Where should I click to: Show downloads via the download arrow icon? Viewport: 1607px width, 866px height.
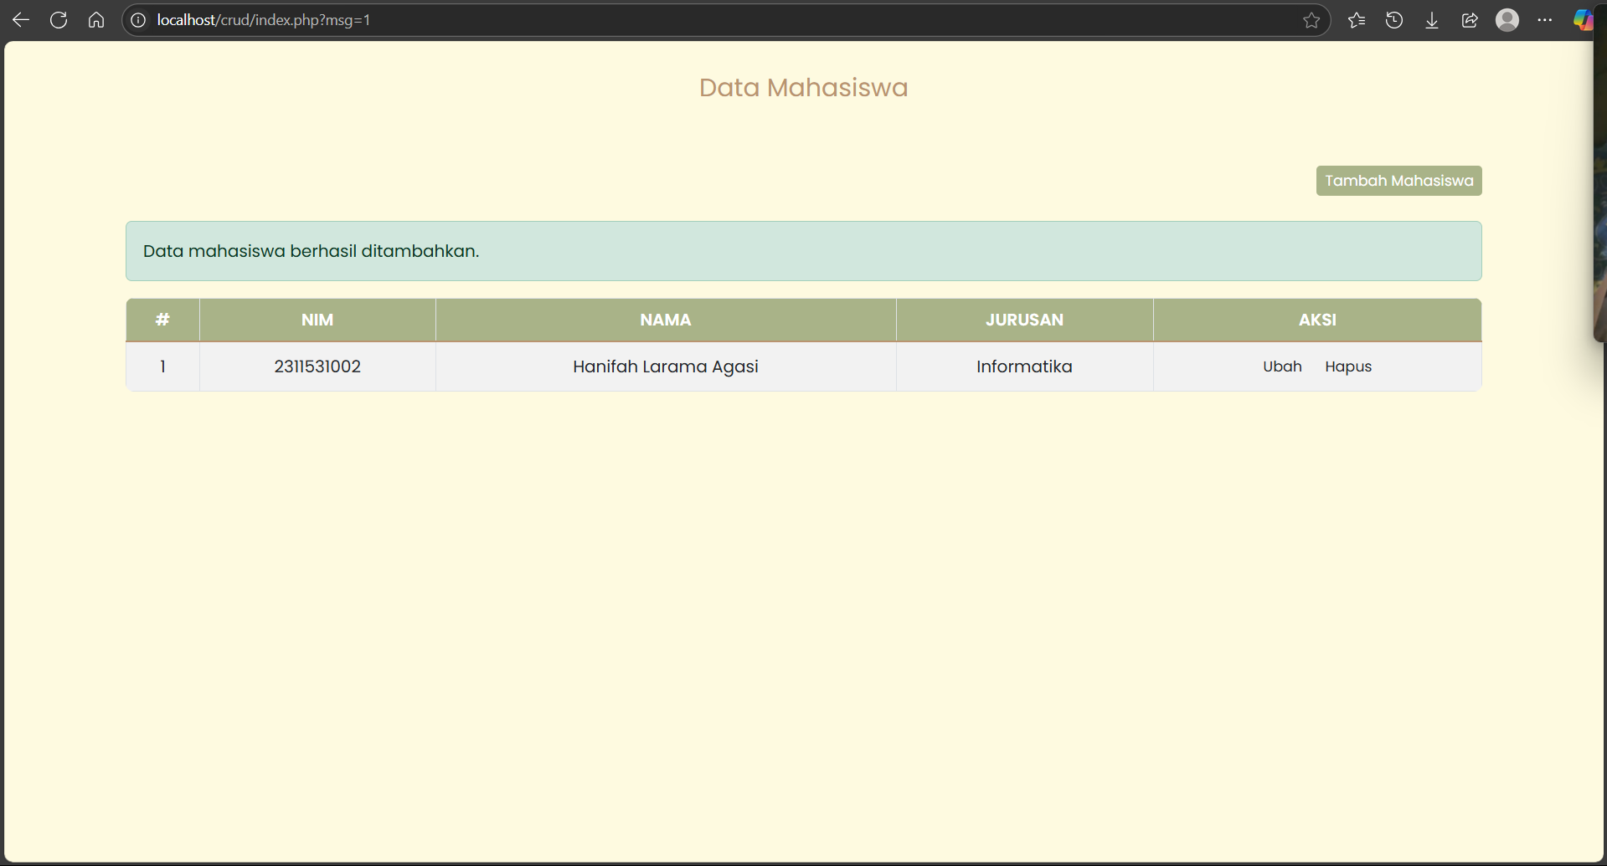coord(1432,20)
